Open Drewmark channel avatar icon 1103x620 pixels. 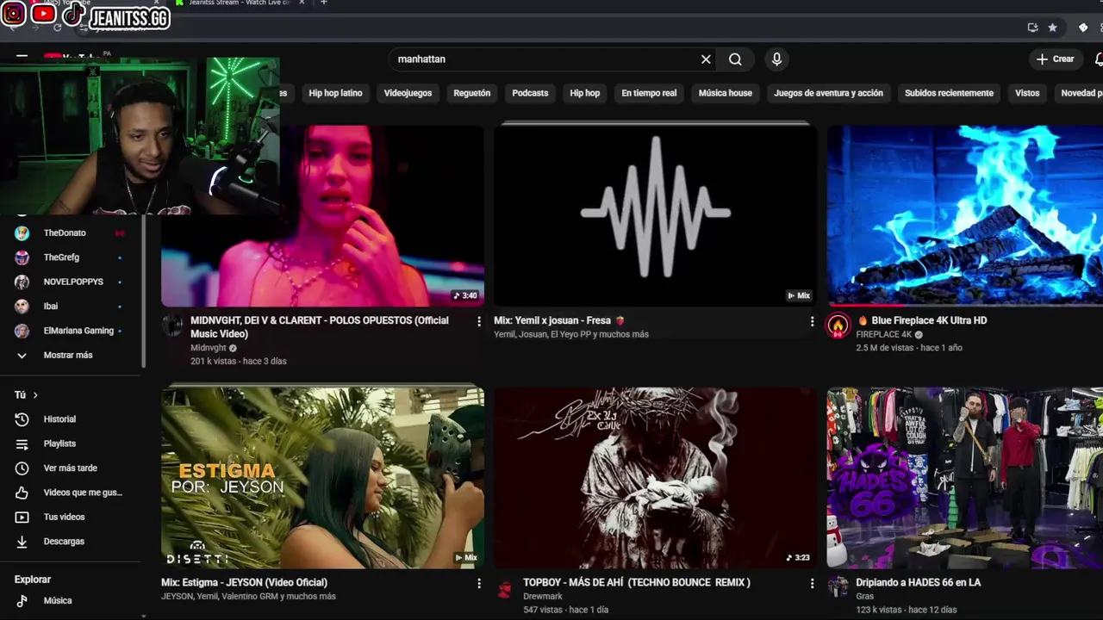pos(506,587)
